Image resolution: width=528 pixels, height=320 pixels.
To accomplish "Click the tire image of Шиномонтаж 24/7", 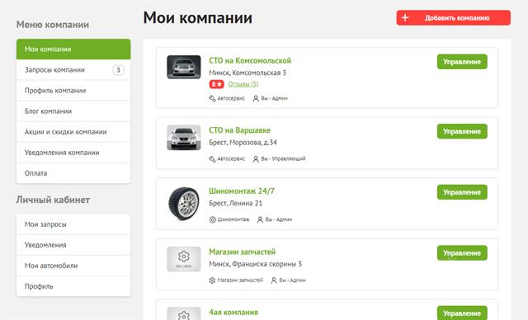I will [184, 204].
